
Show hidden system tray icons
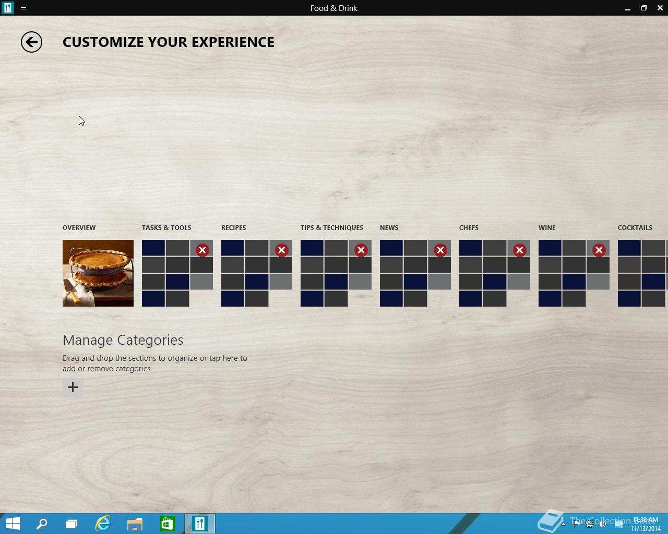[x=563, y=524]
